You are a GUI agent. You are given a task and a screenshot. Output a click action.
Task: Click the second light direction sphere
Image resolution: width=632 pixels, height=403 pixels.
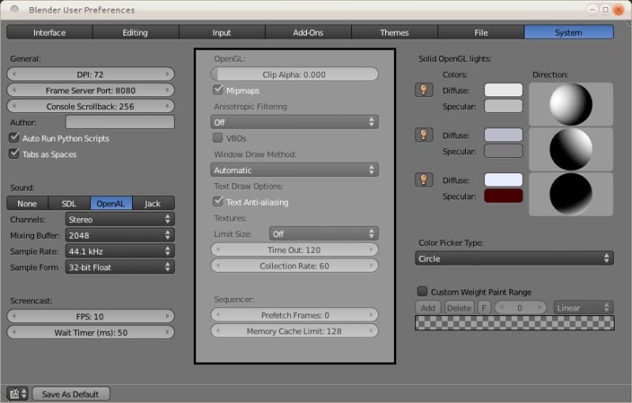pyautogui.click(x=571, y=149)
